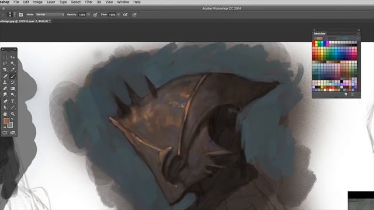The image size is (374, 210).
Task: Select the Healing Brush tool
Action: point(5,76)
